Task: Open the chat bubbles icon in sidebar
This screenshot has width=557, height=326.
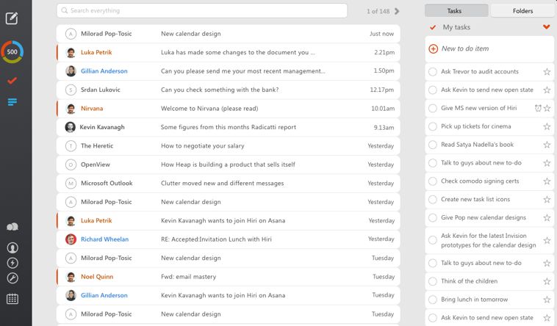Action: tap(12, 228)
